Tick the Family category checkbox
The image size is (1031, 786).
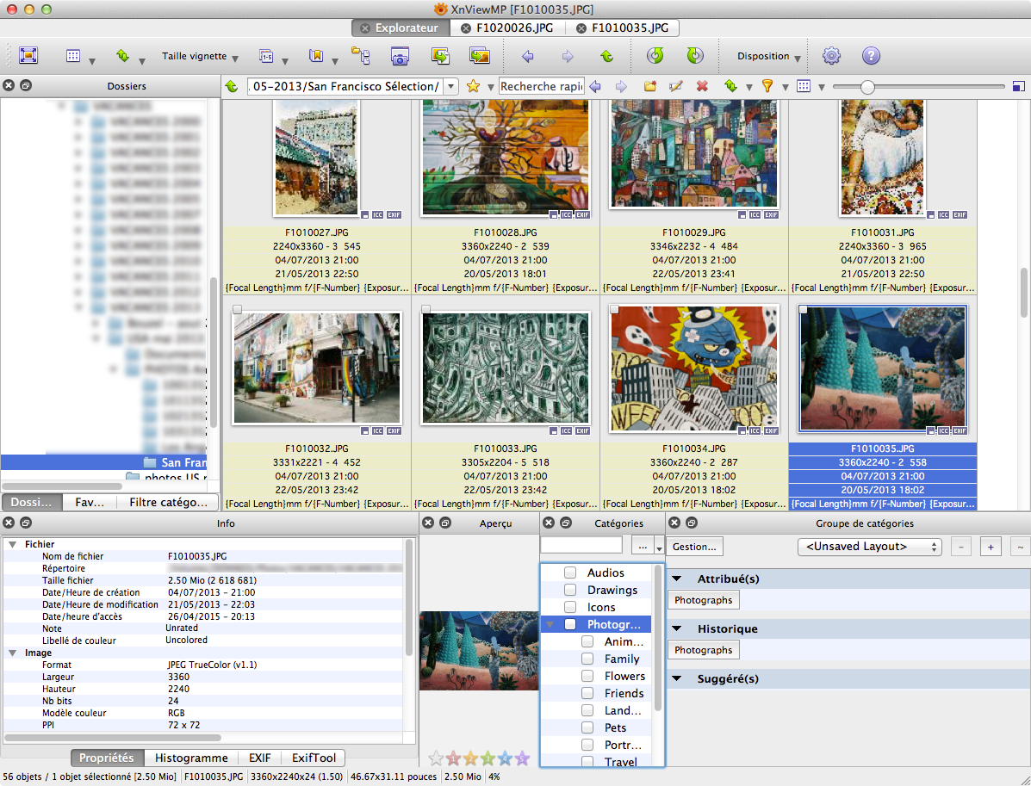point(587,659)
